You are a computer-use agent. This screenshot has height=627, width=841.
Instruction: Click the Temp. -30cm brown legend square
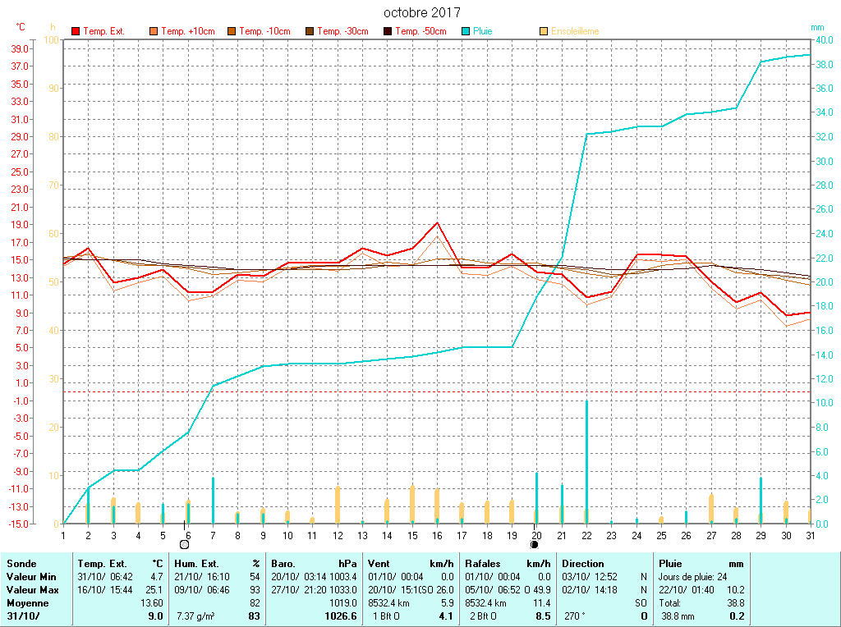click(310, 31)
